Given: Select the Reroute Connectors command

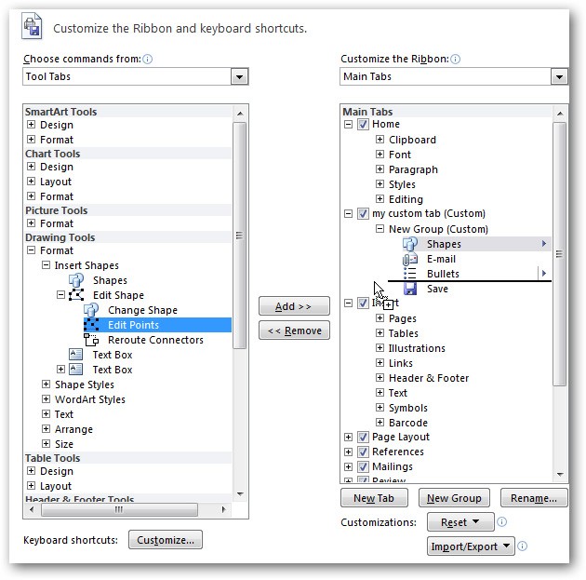Looking at the screenshot, I should pyautogui.click(x=155, y=340).
